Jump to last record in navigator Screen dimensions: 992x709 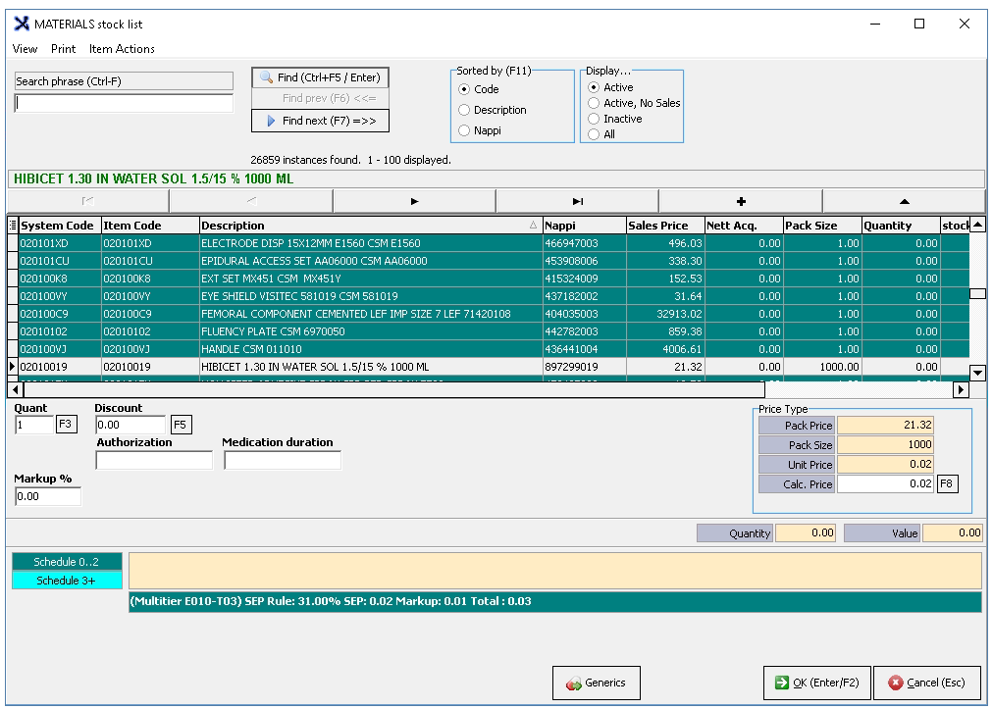577,201
